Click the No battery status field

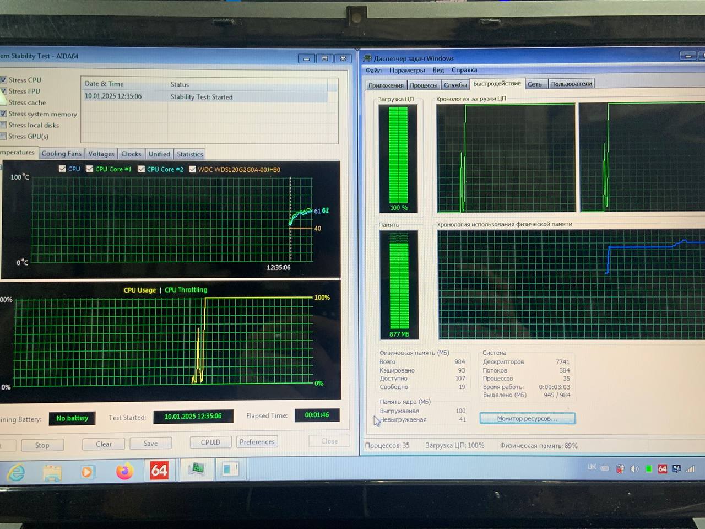72,418
